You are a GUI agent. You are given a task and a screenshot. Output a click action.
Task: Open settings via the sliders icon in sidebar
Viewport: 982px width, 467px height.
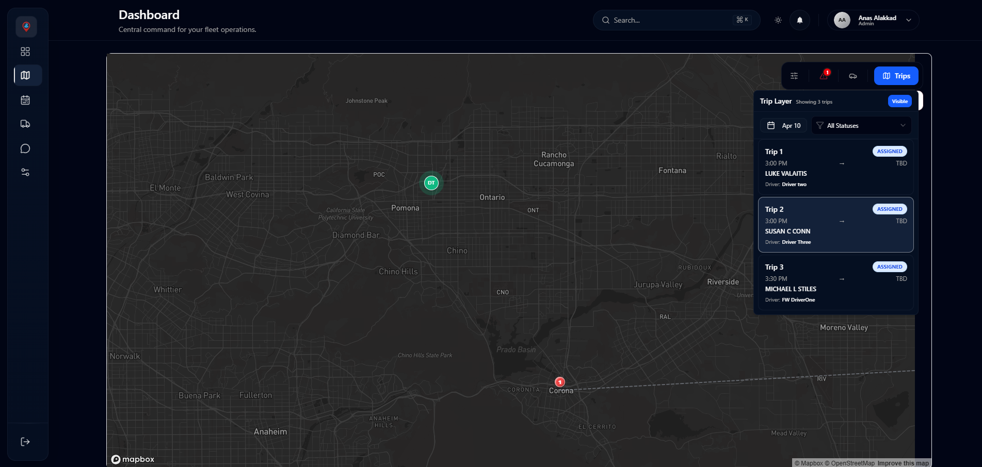point(25,172)
